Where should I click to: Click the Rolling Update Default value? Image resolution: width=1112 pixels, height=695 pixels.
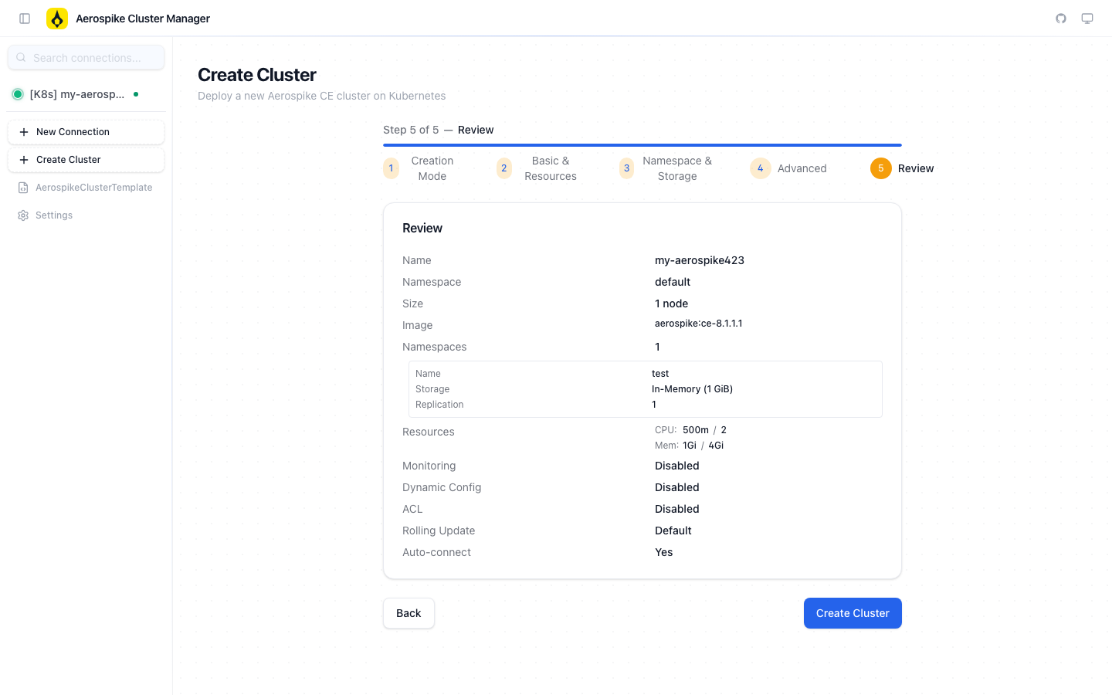coord(673,531)
